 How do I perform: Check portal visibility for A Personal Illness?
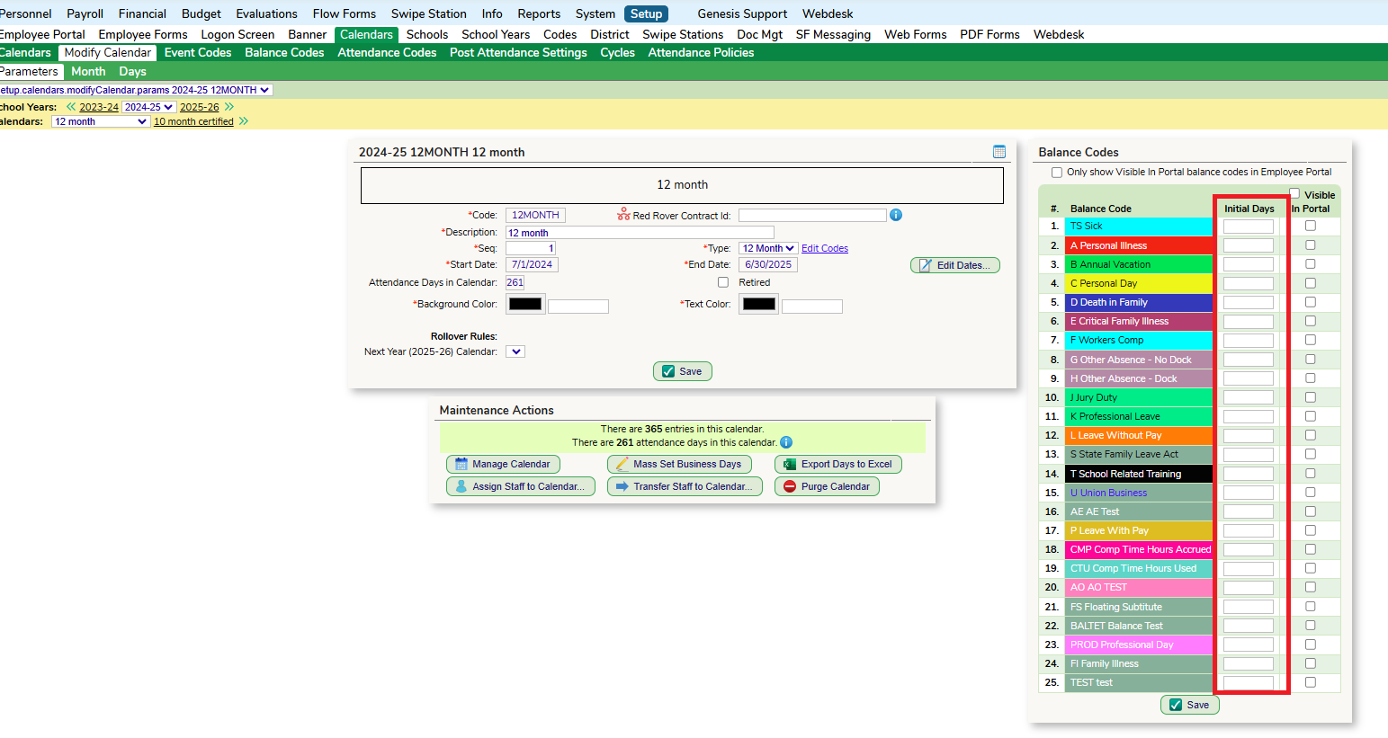coord(1311,245)
